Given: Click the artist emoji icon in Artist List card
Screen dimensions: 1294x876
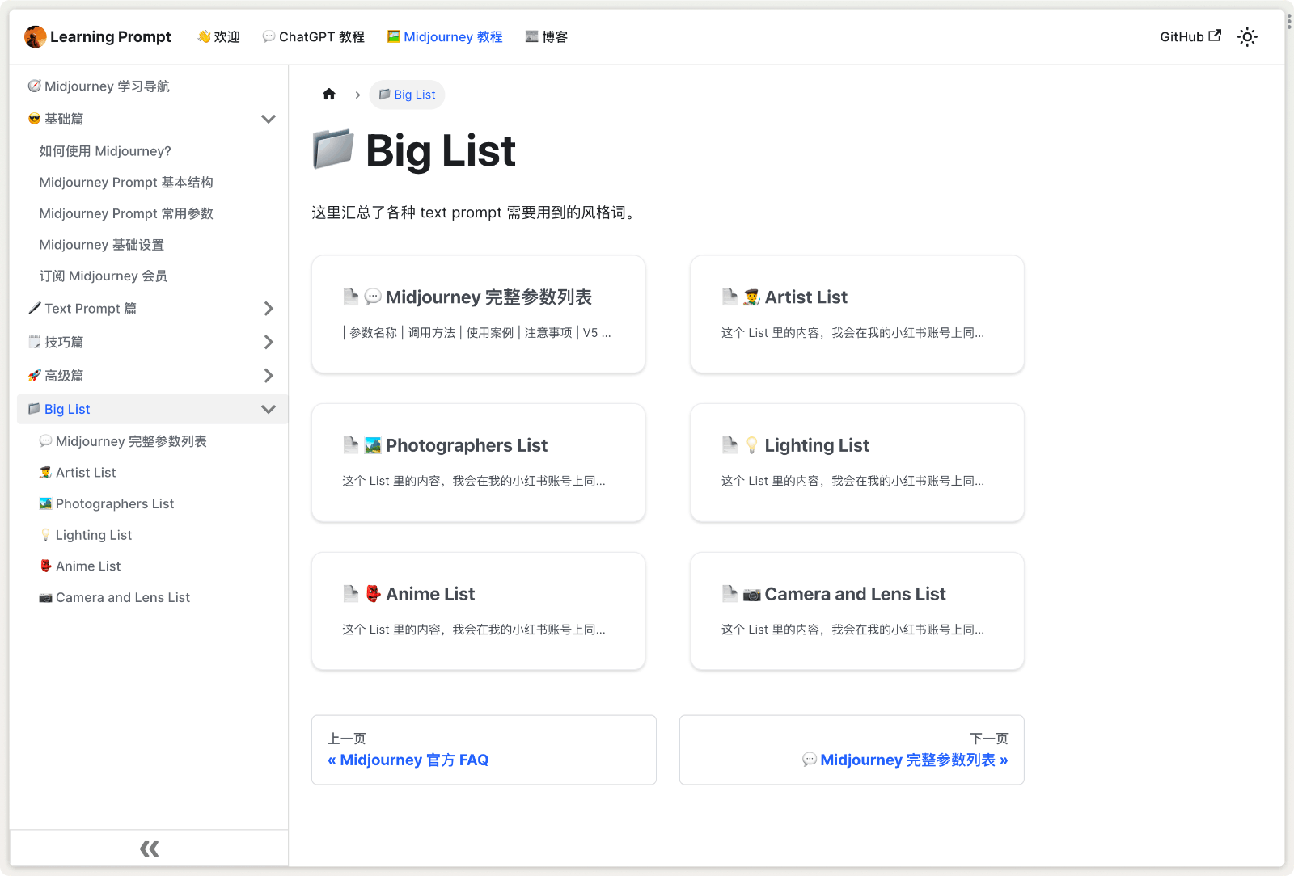Looking at the screenshot, I should 751,297.
